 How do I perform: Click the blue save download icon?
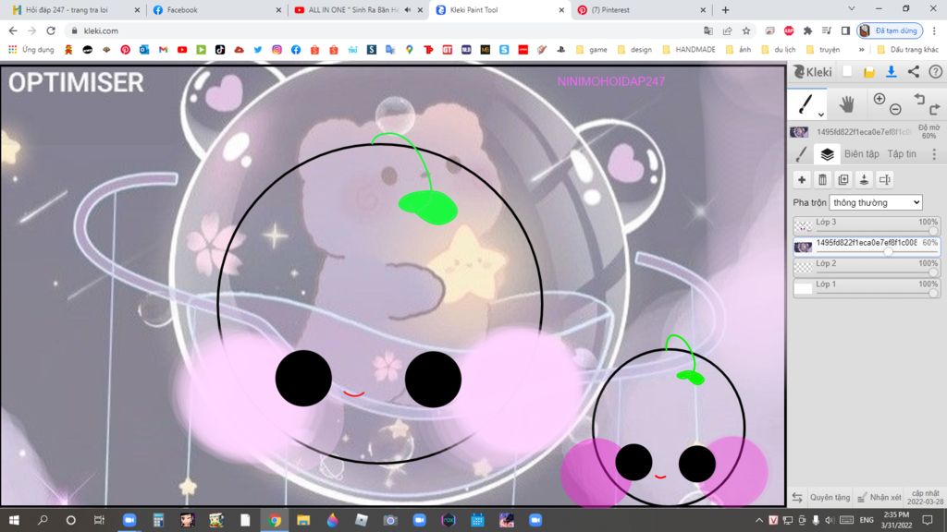891,72
